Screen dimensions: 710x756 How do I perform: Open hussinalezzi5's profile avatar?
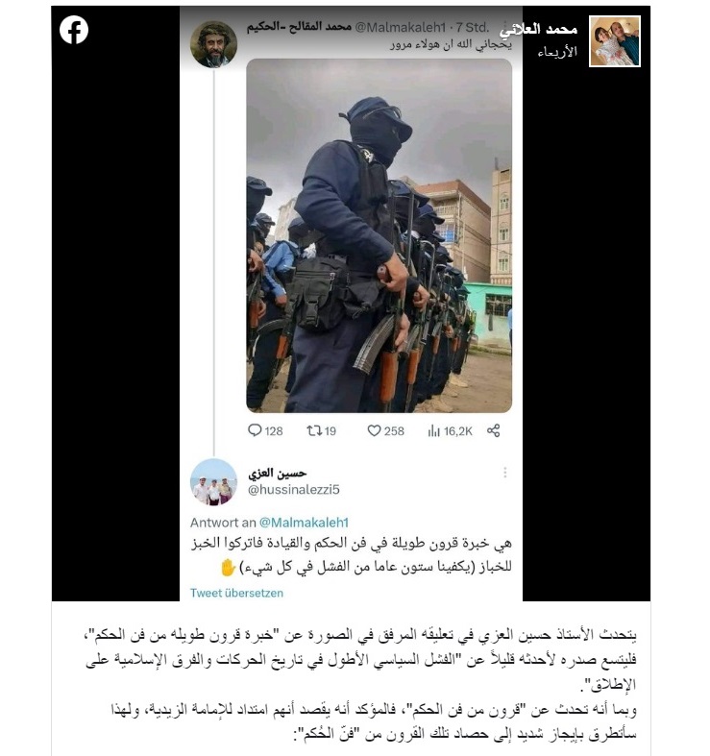[213, 481]
